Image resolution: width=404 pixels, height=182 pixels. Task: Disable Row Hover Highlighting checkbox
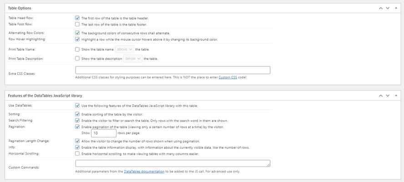click(x=77, y=39)
